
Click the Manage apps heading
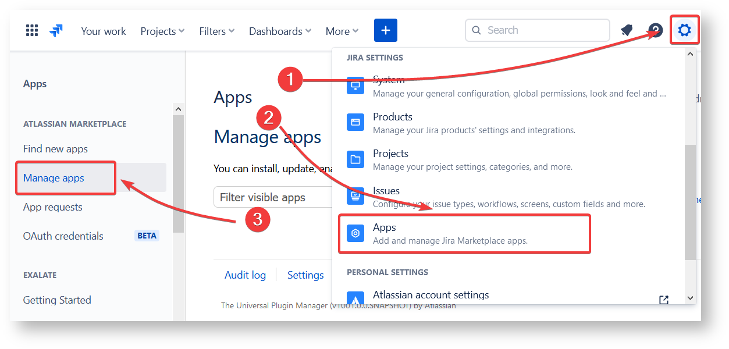tap(267, 137)
